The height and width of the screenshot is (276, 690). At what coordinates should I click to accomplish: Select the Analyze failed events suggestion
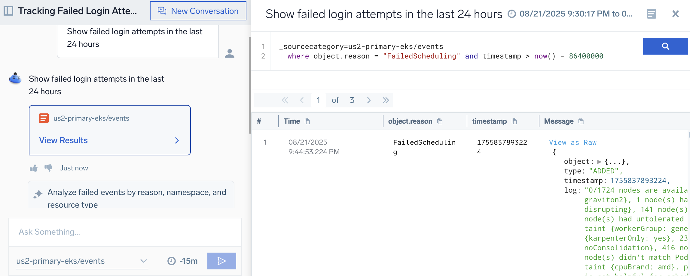(131, 195)
